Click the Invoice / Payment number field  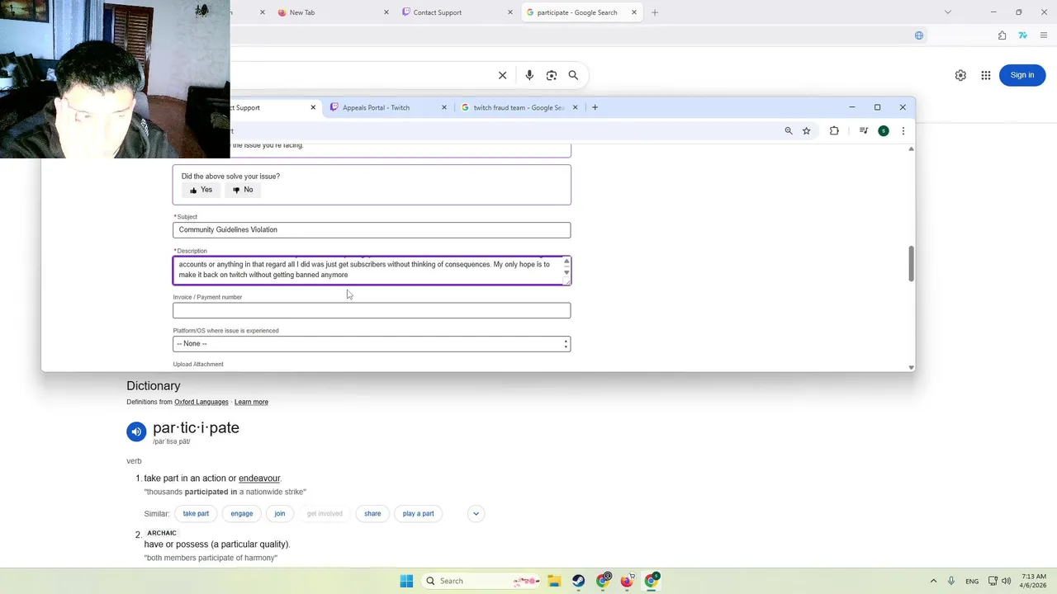point(372,310)
